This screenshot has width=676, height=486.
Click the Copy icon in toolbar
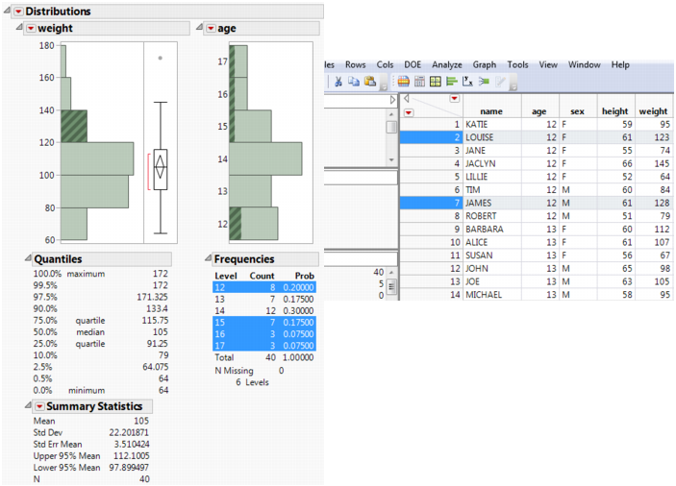(354, 82)
